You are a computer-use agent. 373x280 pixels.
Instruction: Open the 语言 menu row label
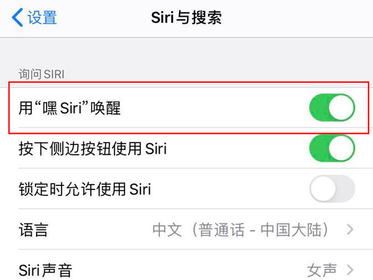click(x=33, y=230)
